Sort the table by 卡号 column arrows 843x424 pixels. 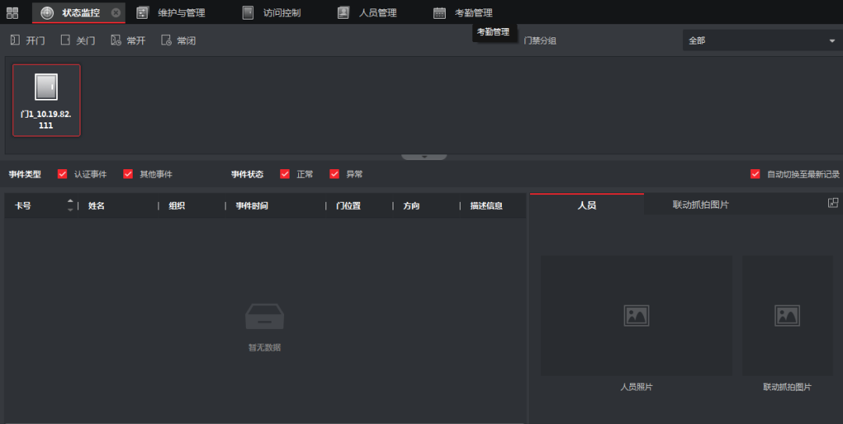point(70,206)
